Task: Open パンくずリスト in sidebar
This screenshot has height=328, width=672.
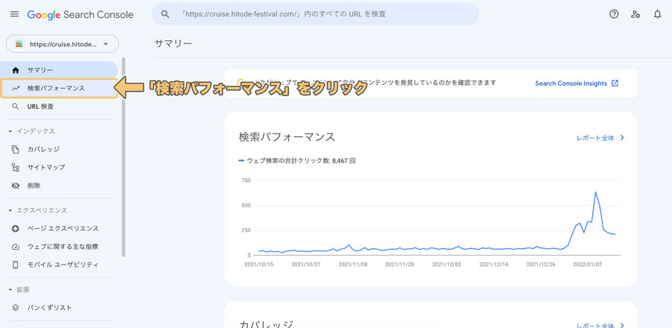Action: coord(59,307)
